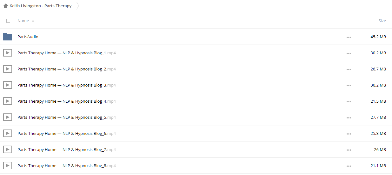Click the video icon for Blog_5.mp4
The image size is (392, 175).
(x=8, y=117)
